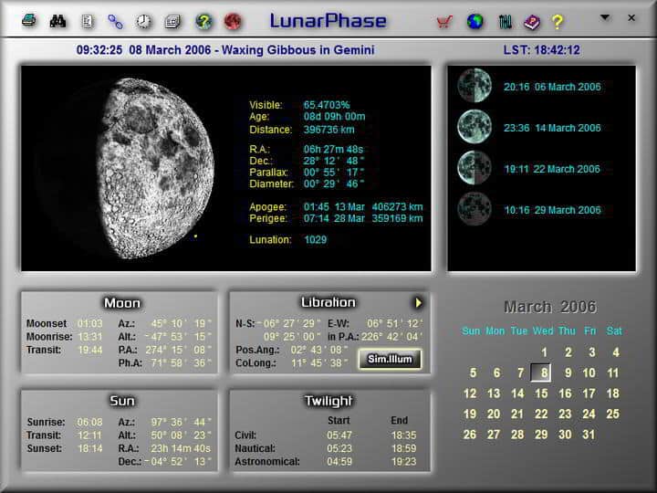Select day 29 in the calendar

541,435
